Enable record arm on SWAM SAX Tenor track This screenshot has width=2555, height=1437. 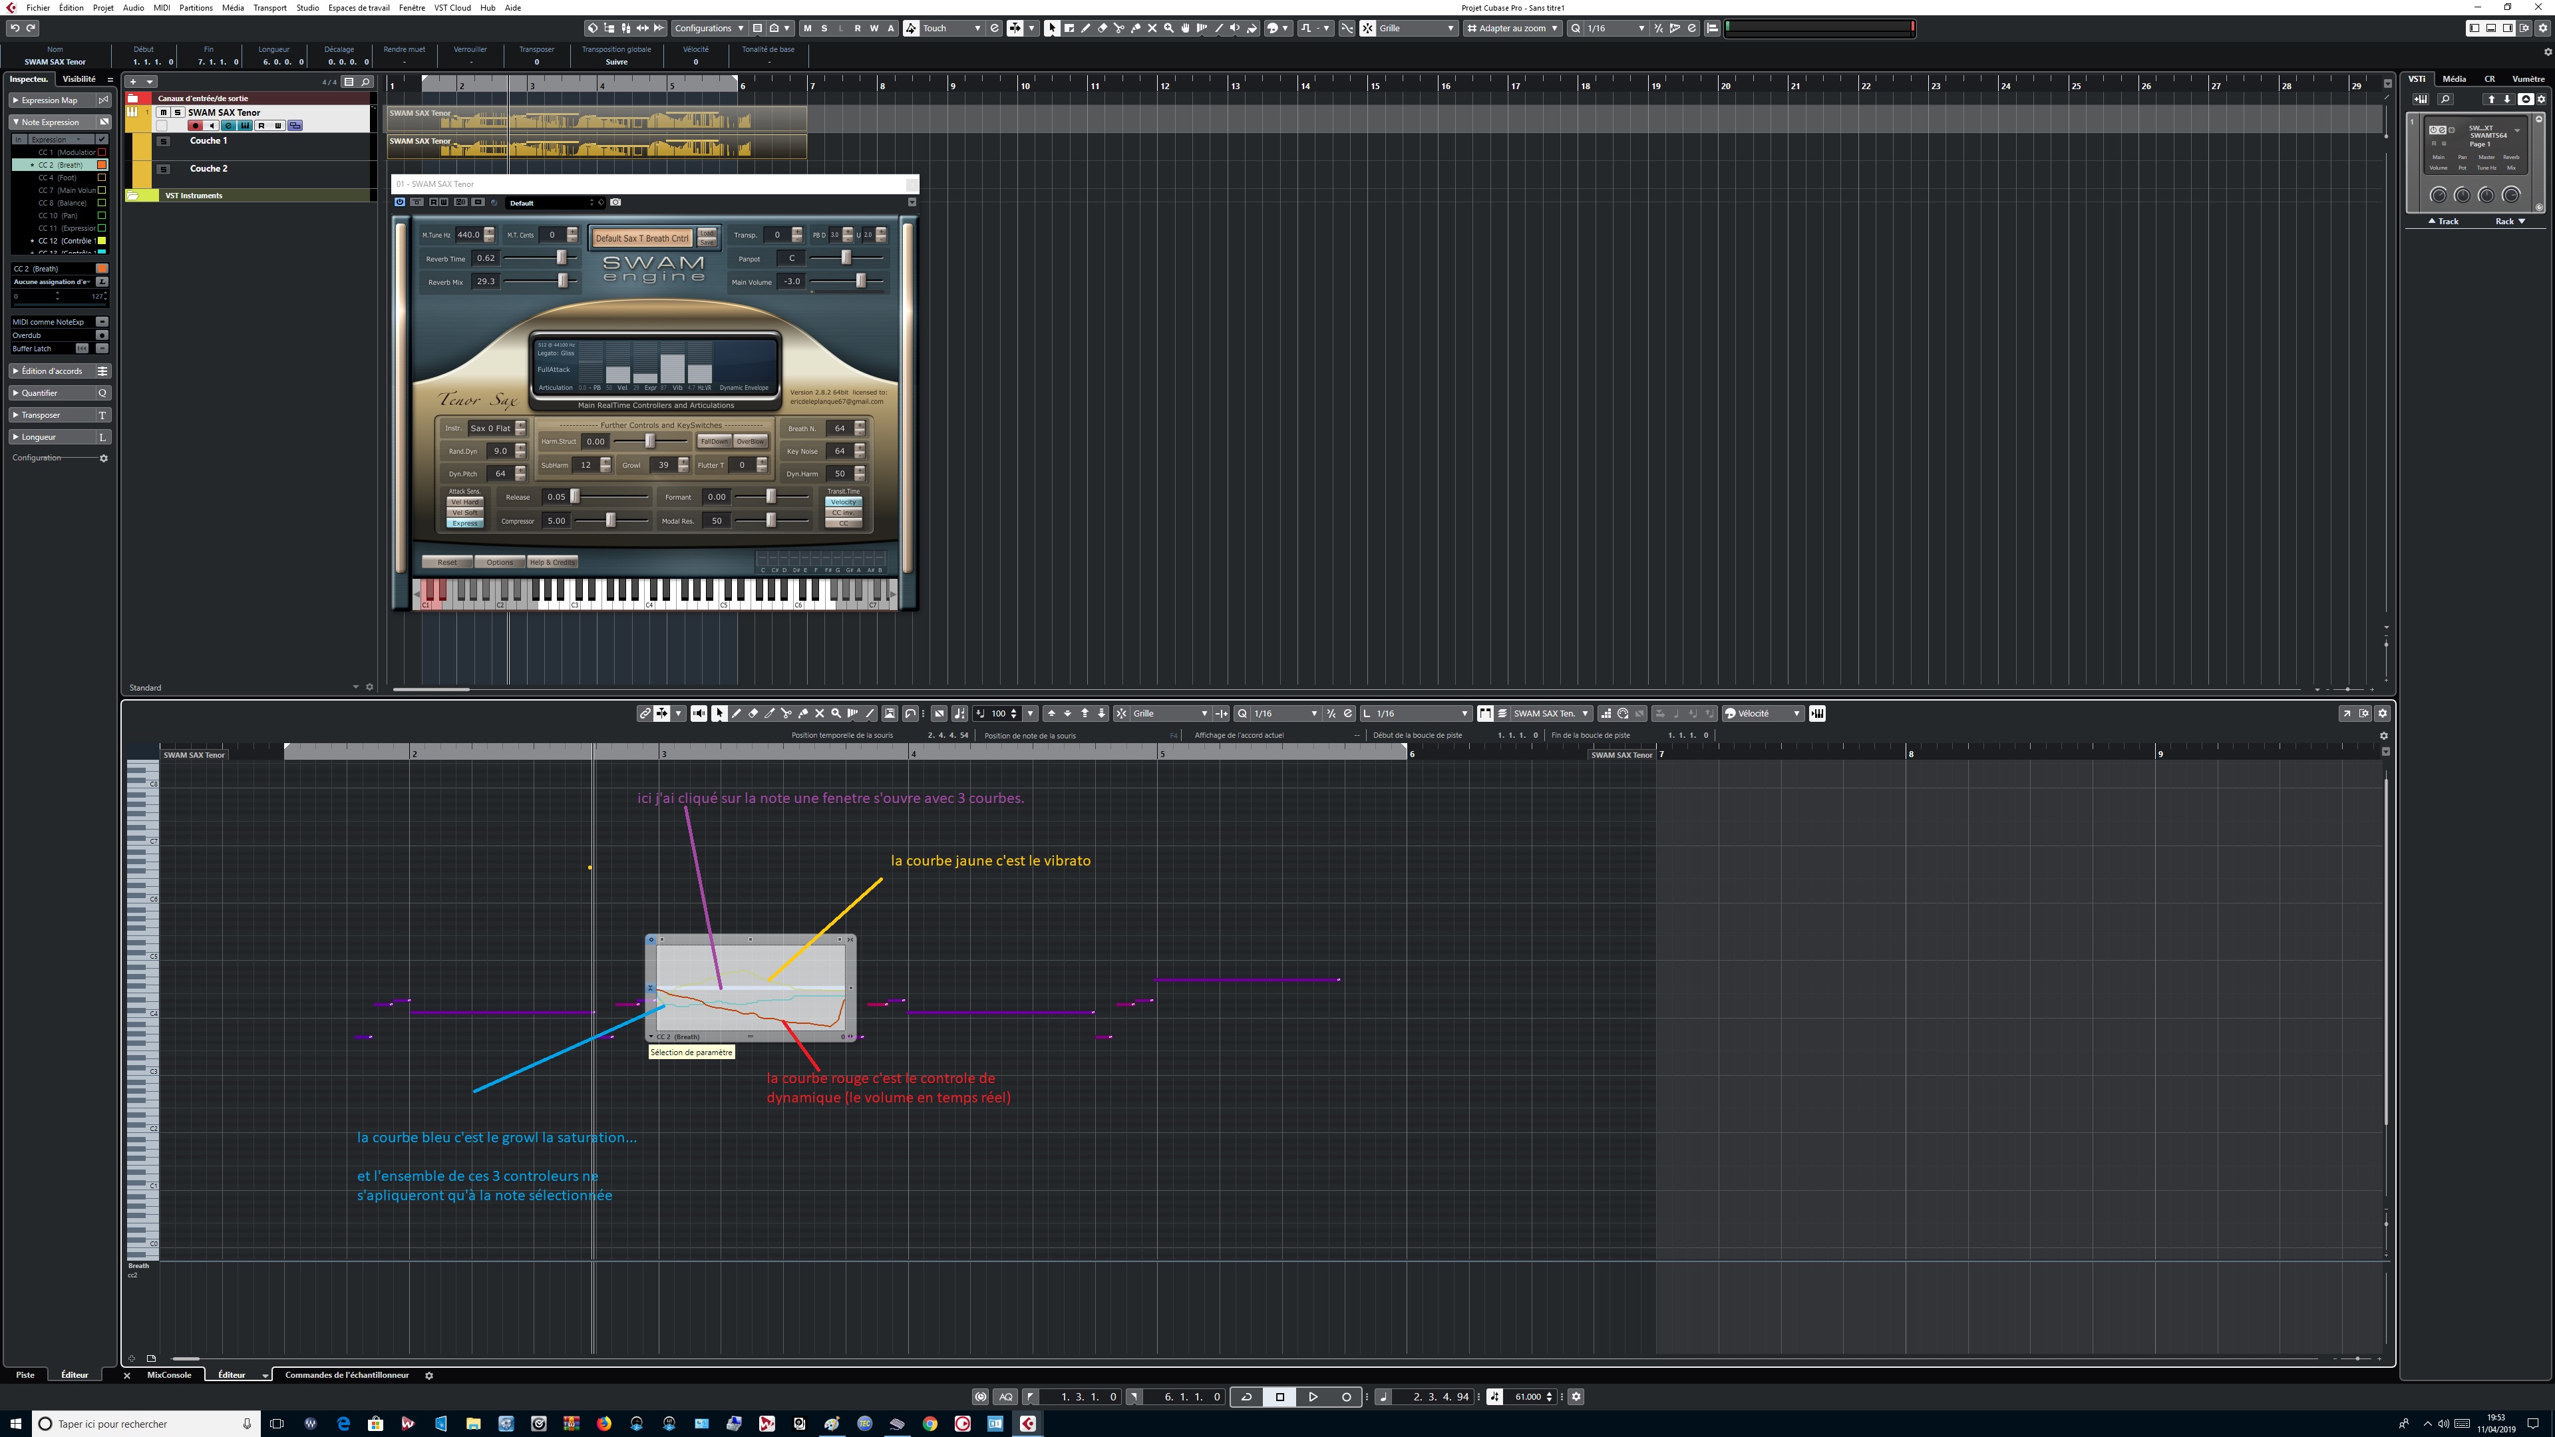(196, 126)
